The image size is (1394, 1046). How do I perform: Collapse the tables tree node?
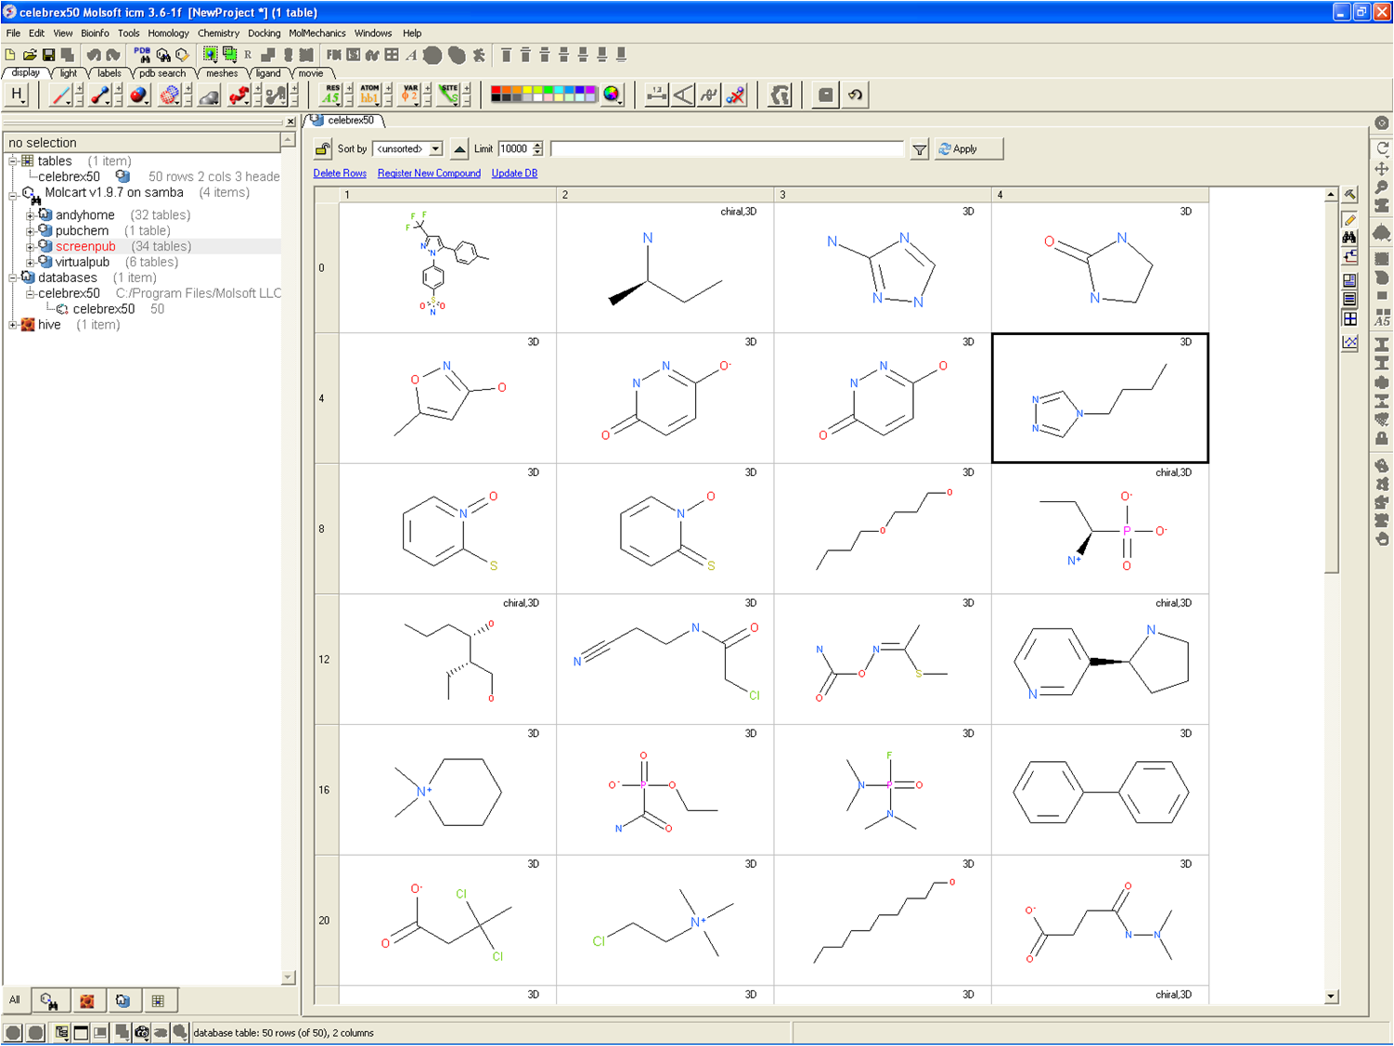coord(13,161)
